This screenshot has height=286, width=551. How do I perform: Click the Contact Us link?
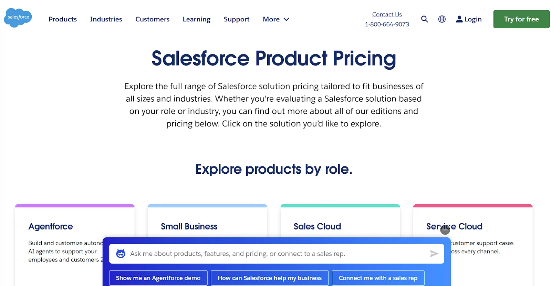pyautogui.click(x=387, y=14)
